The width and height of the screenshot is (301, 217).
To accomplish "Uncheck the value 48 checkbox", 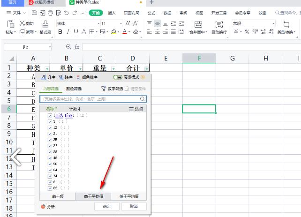I will (x=50, y=158).
